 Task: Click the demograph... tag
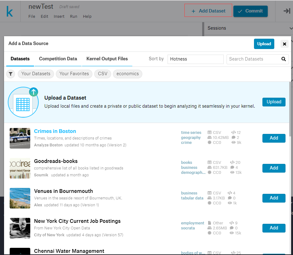(193, 173)
